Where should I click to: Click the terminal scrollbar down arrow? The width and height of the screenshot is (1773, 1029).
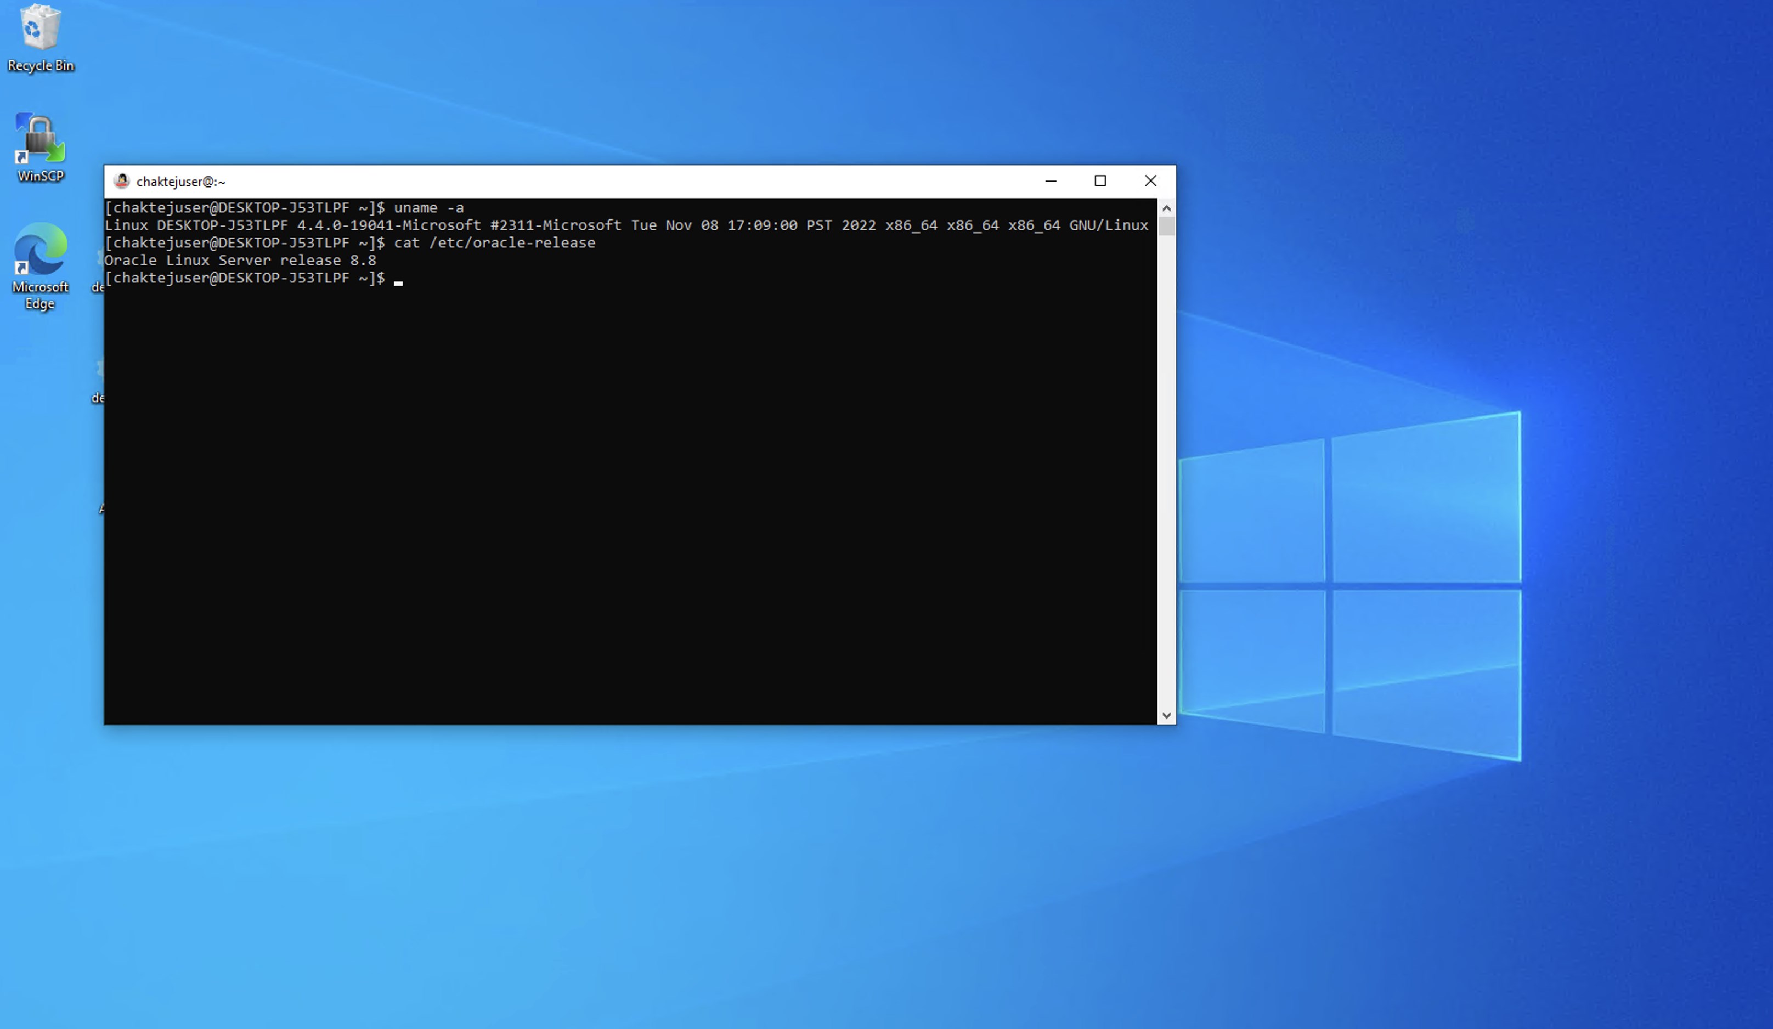pyautogui.click(x=1166, y=715)
